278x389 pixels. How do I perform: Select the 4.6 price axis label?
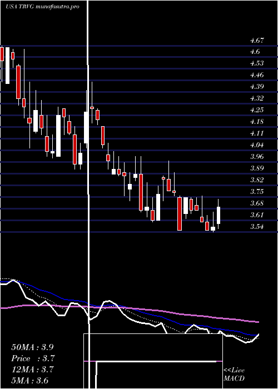tap(255, 52)
